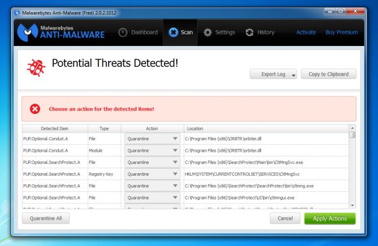This screenshot has height=246, width=378.
Task: Open the Dashboard tab
Action: click(x=138, y=33)
